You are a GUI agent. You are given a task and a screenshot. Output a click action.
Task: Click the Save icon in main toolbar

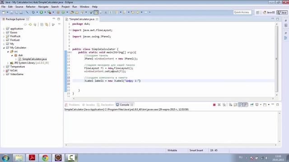point(11,12)
